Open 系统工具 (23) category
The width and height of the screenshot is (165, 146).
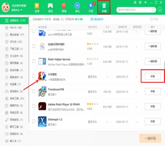(14, 98)
